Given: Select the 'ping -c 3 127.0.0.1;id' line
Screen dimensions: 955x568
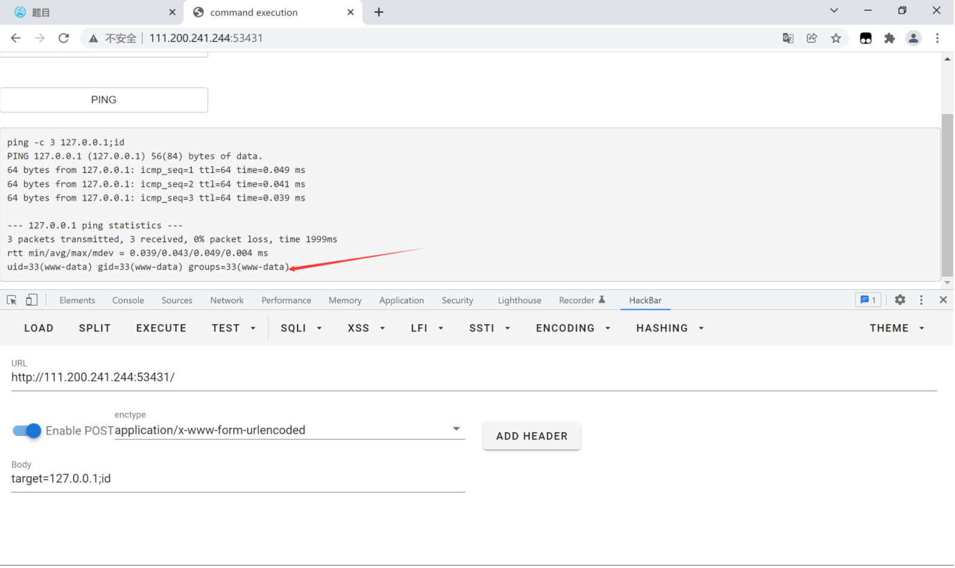Looking at the screenshot, I should [66, 142].
